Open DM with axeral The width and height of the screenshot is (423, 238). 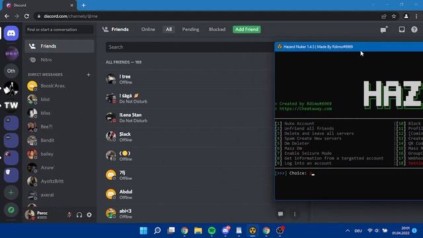pyautogui.click(x=59, y=195)
